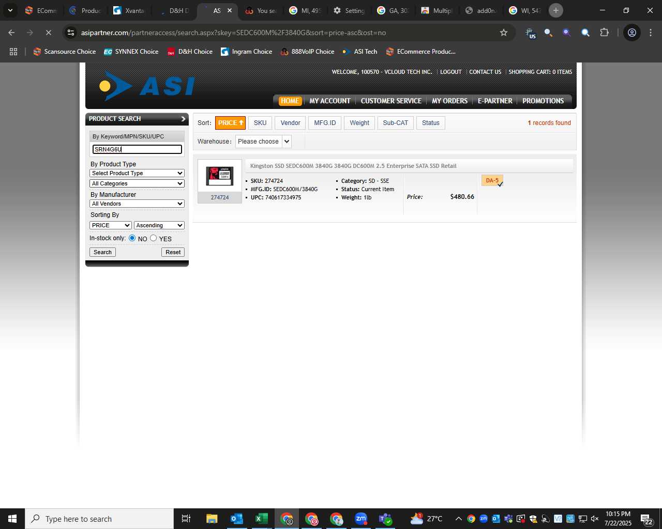Open all bookmarks apps grid icon

[13, 52]
